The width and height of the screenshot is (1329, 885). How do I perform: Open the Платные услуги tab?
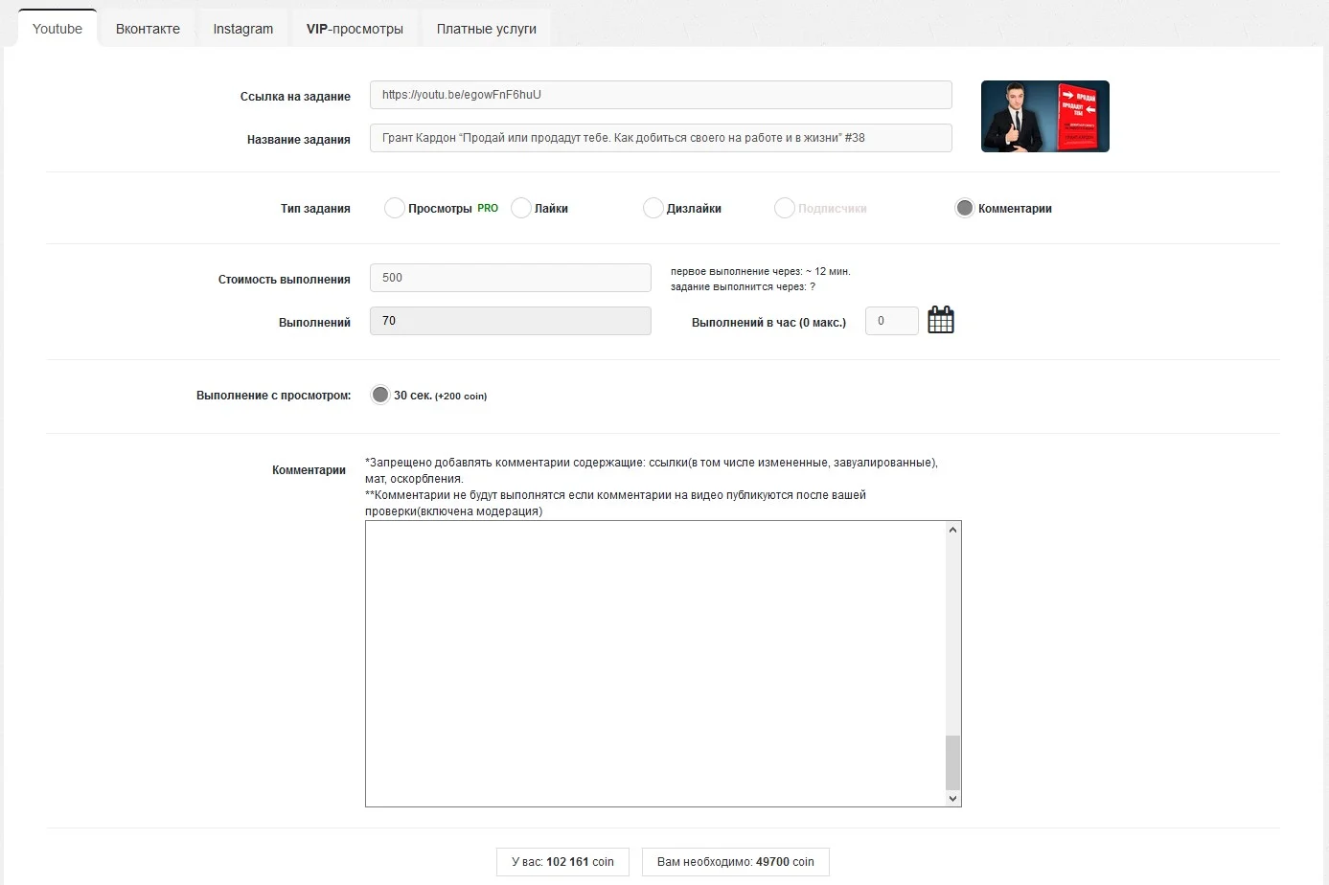click(x=487, y=29)
